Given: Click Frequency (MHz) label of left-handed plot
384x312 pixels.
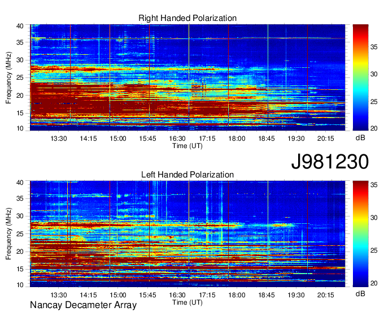Looking at the screenshot, I should pyautogui.click(x=8, y=234).
